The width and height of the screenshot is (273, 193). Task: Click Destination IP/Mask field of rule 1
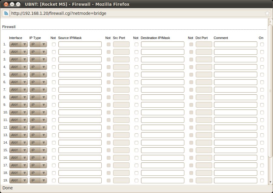[163, 44]
